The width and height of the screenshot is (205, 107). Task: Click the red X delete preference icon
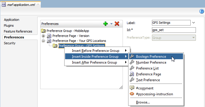(x=117, y=24)
